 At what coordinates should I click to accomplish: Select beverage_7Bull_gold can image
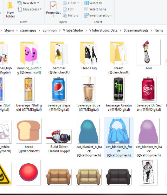click(28, 89)
